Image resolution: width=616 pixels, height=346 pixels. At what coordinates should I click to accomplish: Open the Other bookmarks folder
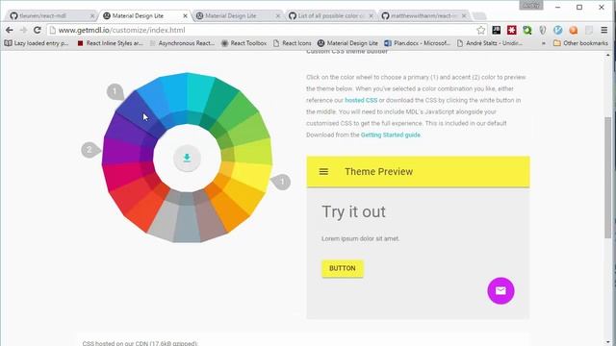[x=580, y=43]
